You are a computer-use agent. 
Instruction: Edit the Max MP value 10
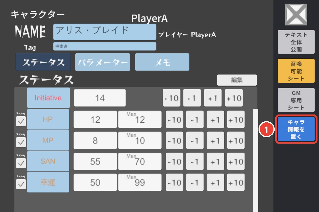pos(140,141)
